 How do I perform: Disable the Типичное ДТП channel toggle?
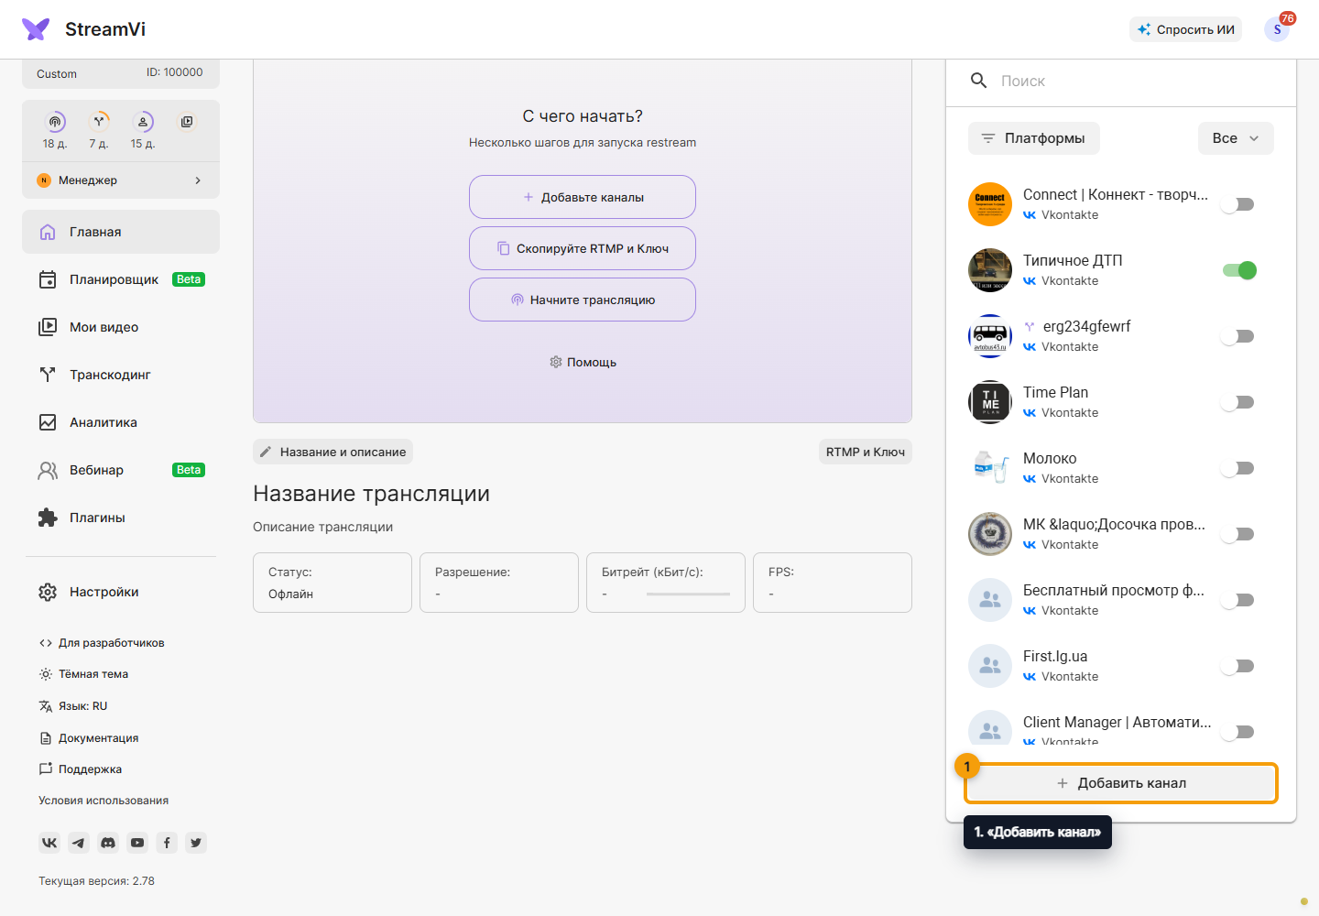(x=1238, y=270)
